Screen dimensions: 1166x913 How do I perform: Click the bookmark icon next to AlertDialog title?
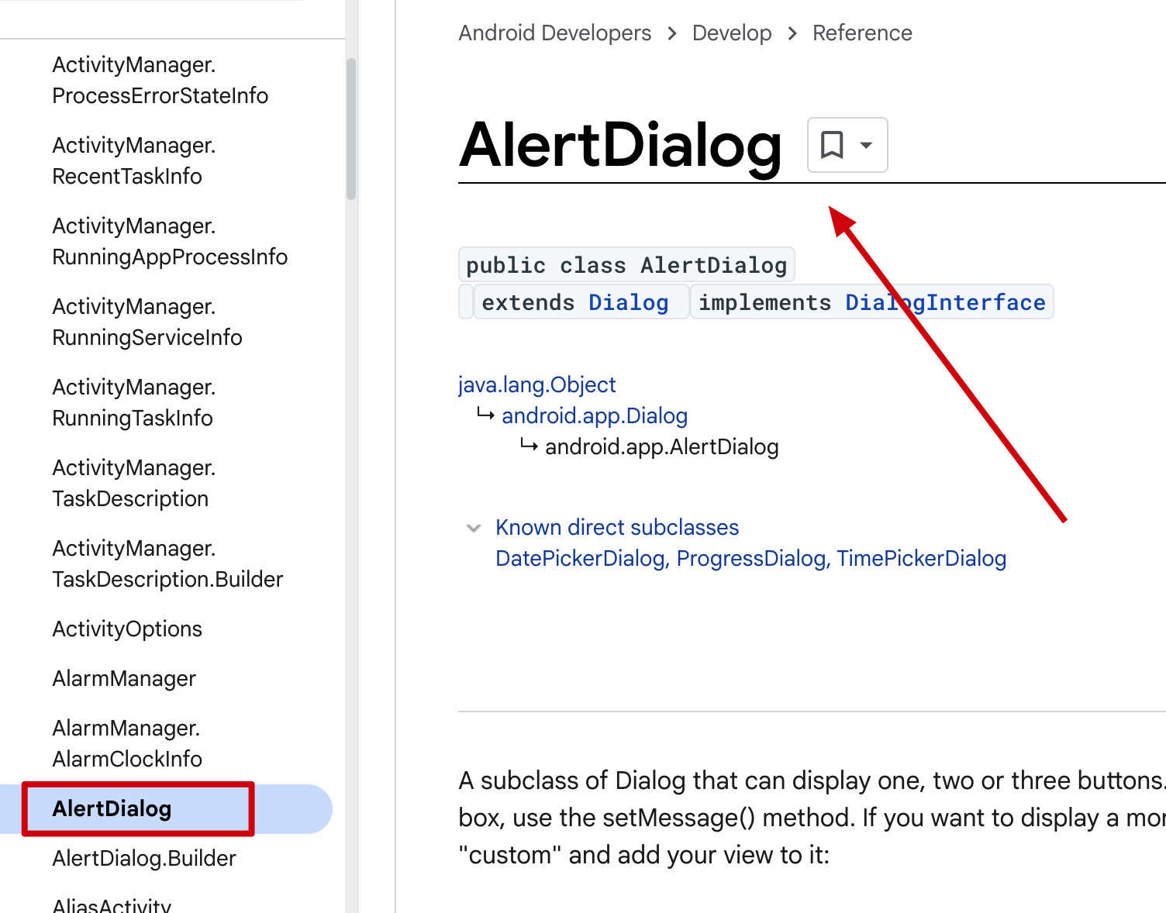[x=832, y=145]
